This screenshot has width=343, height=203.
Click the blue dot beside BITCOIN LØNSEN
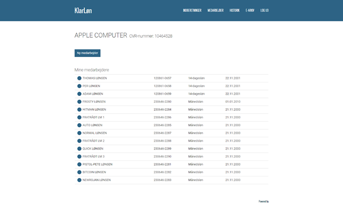[79, 172]
